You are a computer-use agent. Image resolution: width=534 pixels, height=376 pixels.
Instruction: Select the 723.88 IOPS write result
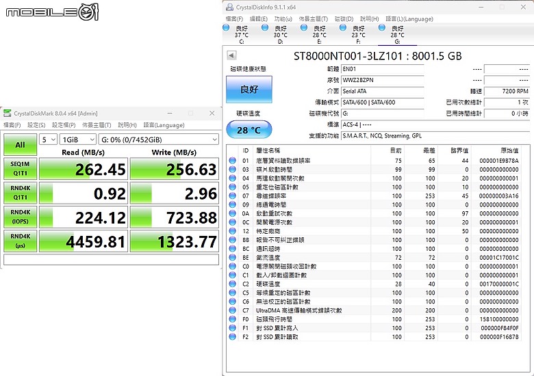tap(175, 217)
